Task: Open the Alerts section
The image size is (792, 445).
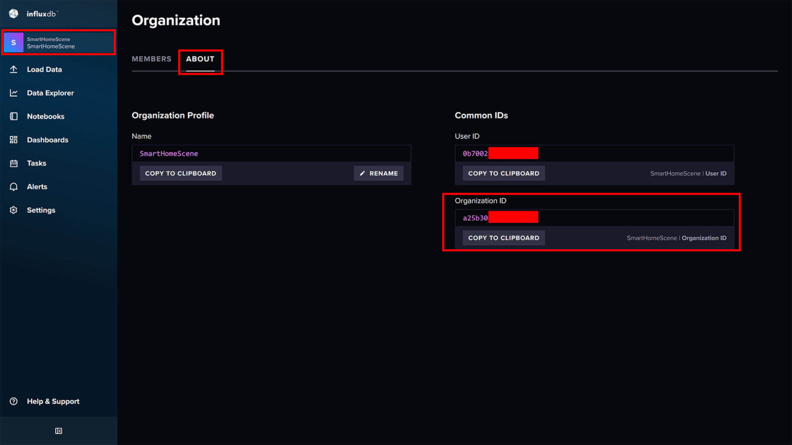Action: (37, 186)
